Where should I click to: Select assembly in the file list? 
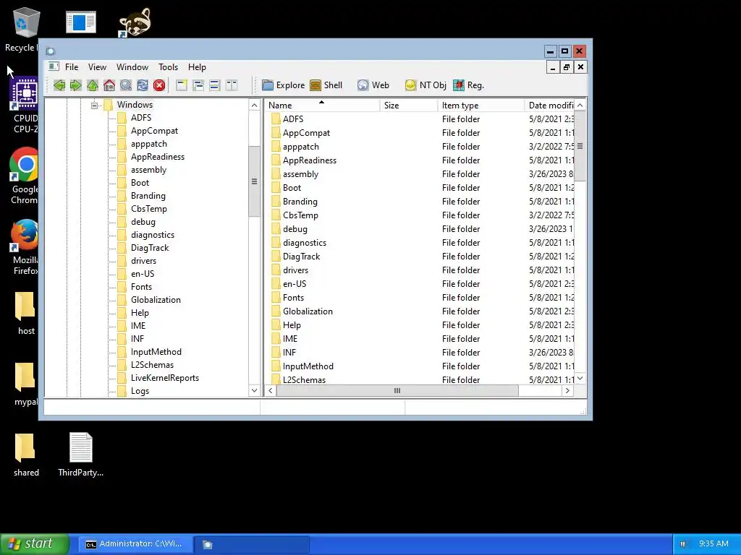300,173
